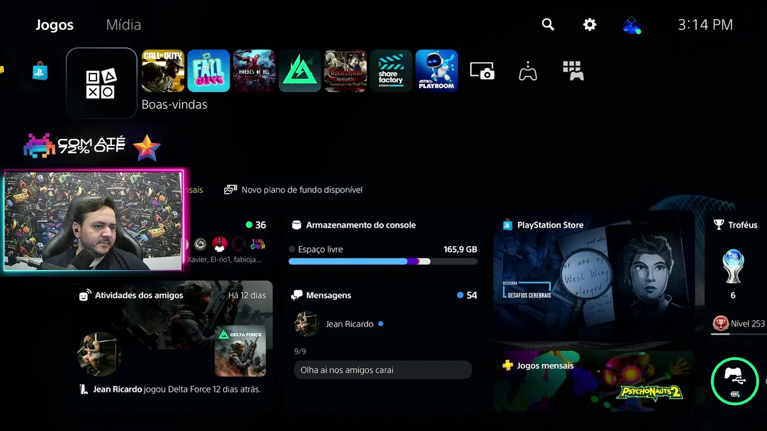The width and height of the screenshot is (767, 431).
Task: Open Jean Ricardo's avatar in friends activity
Action: (99, 354)
